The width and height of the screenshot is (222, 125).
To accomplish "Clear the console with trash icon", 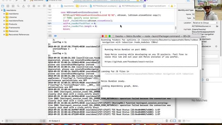I will (166, 121).
